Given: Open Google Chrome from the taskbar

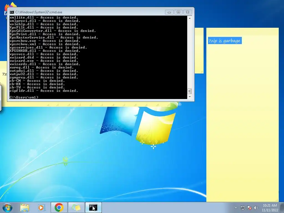Looking at the screenshot, I should [59, 207].
